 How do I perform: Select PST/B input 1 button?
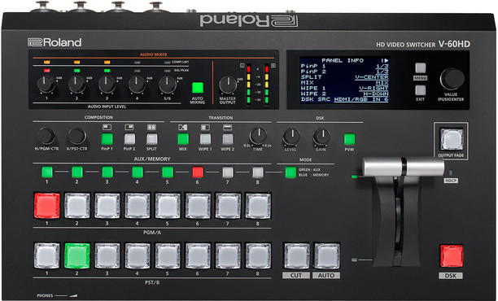click(x=46, y=256)
